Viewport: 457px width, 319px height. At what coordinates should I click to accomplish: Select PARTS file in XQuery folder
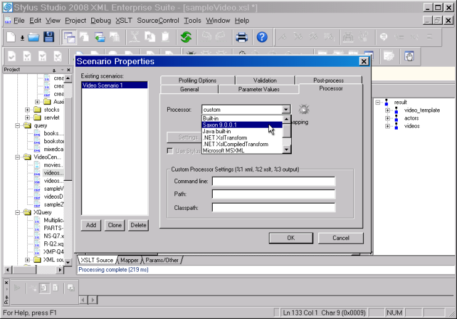point(53,228)
